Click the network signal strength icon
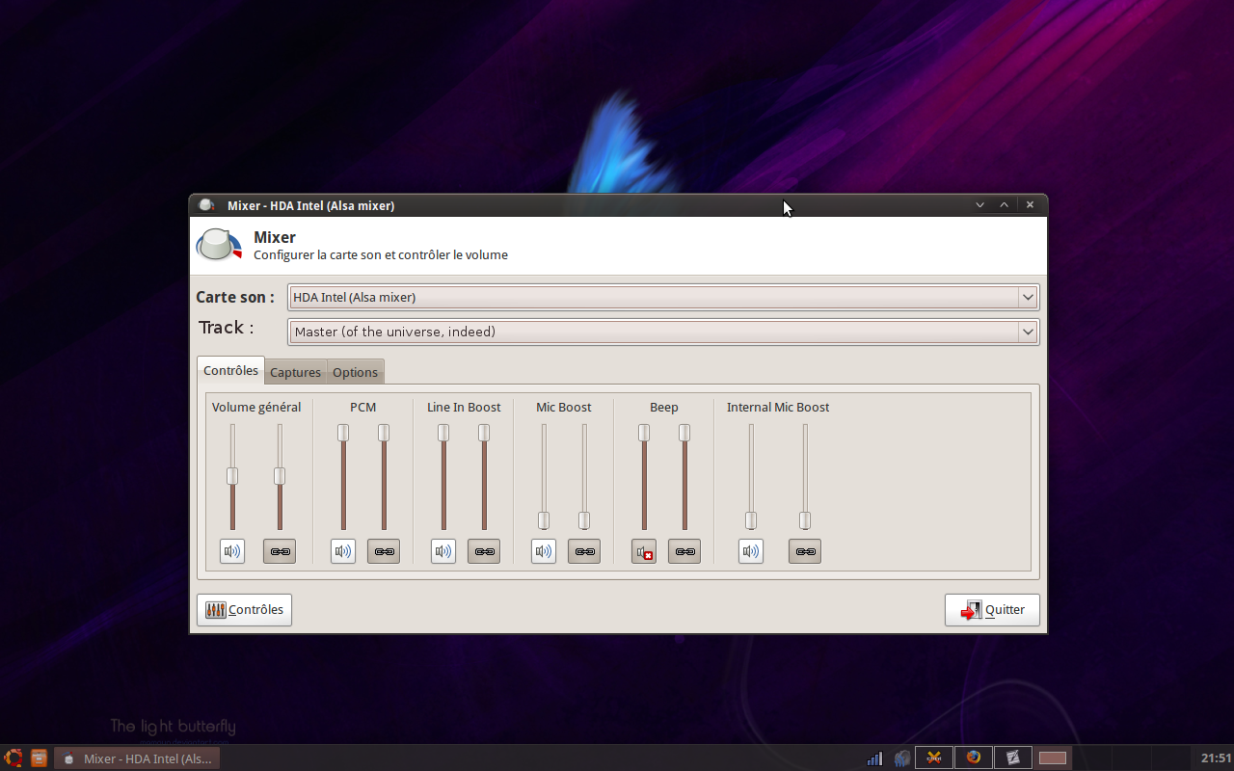This screenshot has width=1234, height=771. 874,758
